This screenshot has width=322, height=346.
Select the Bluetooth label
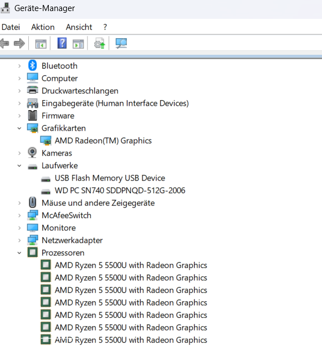click(59, 66)
